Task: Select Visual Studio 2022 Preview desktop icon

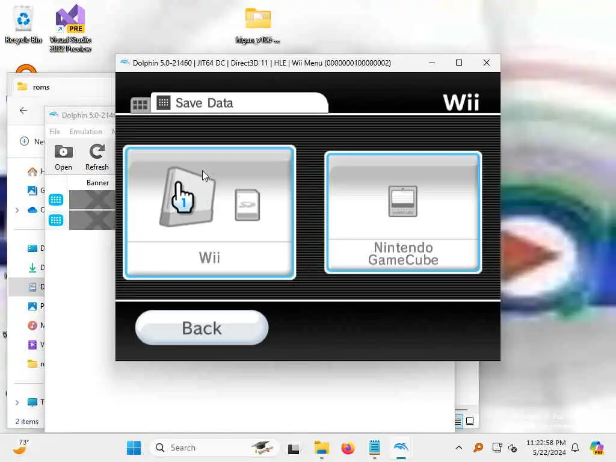Action: (x=70, y=28)
